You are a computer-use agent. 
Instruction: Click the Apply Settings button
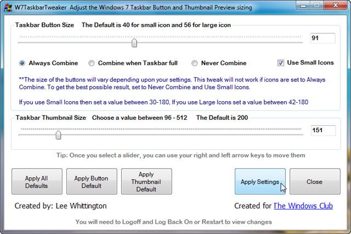pyautogui.click(x=260, y=182)
